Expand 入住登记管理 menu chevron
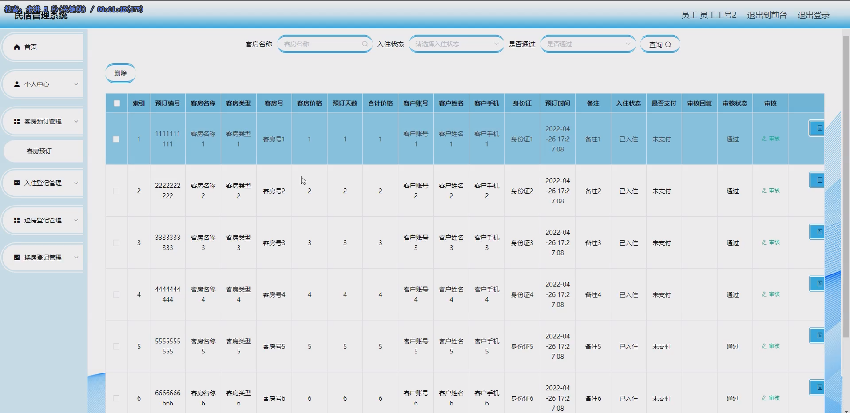This screenshot has height=413, width=850. pos(76,183)
